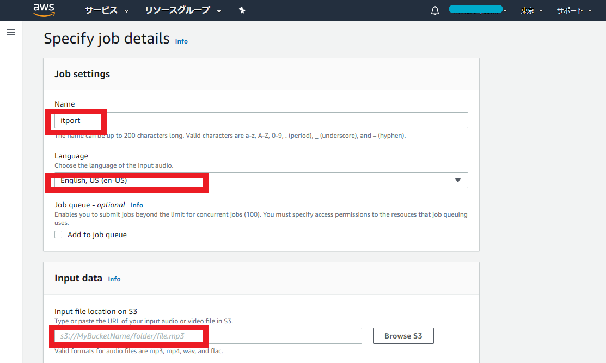Open the 東京 region selector
606x363 pixels.
(x=532, y=11)
